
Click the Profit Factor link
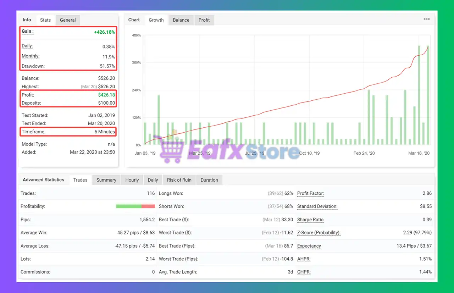click(310, 193)
